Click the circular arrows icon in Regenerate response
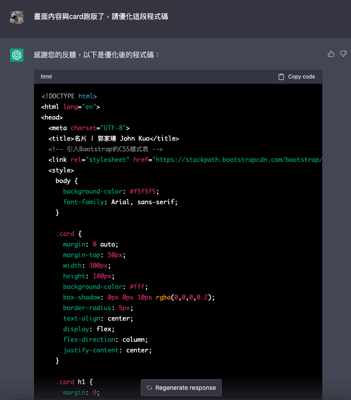 tap(149, 388)
